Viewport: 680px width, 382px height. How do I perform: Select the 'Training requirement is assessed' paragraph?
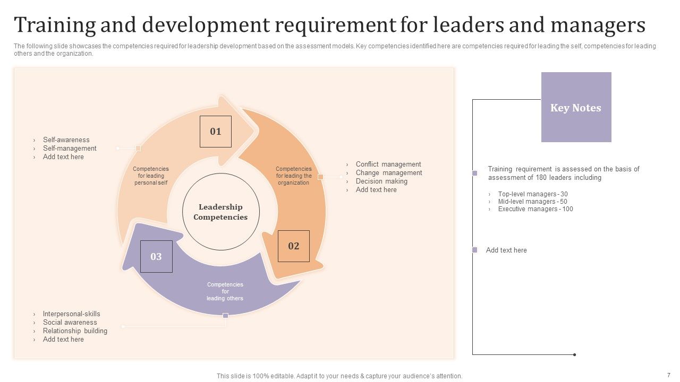tap(564, 173)
